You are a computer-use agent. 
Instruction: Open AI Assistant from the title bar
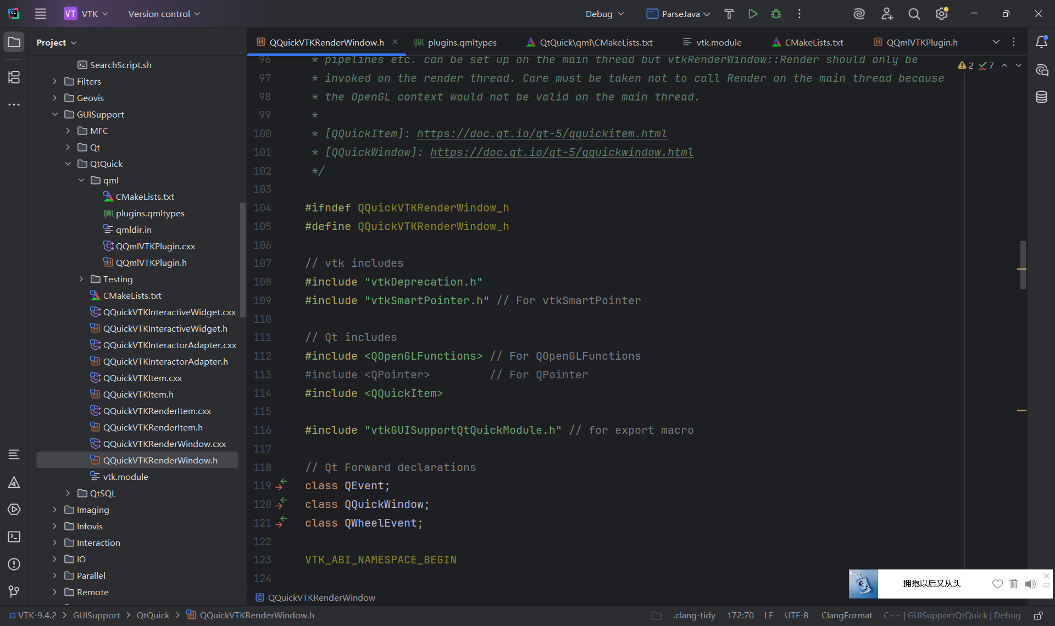[x=859, y=14]
